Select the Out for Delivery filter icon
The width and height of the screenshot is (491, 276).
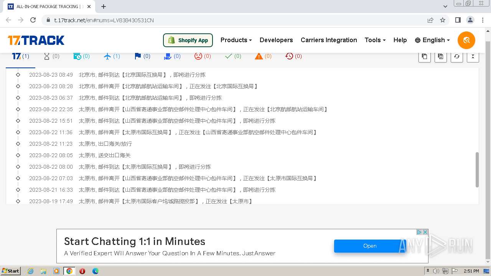tap(172, 56)
